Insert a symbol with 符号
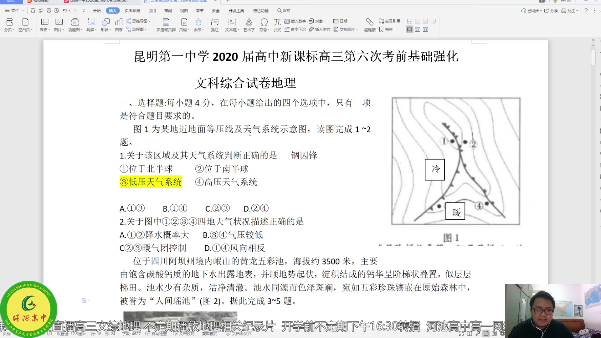Image resolution: width=601 pixels, height=338 pixels. 264,25
